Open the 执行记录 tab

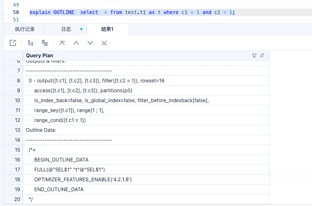(25, 29)
